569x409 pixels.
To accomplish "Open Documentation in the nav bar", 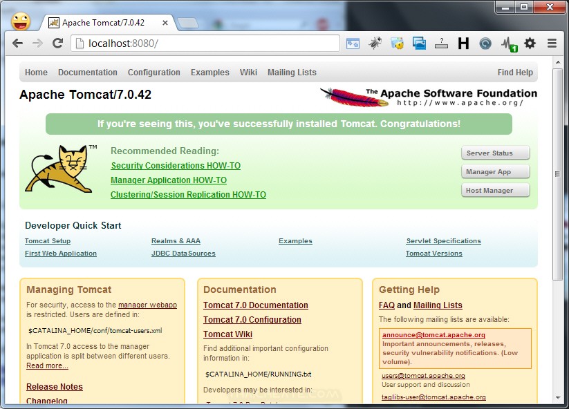I will click(87, 72).
